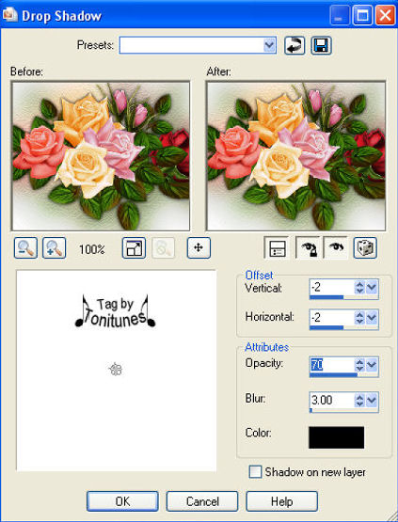The width and height of the screenshot is (398, 522).
Task: Toggle the show/hide previews button
Action: coord(276,248)
